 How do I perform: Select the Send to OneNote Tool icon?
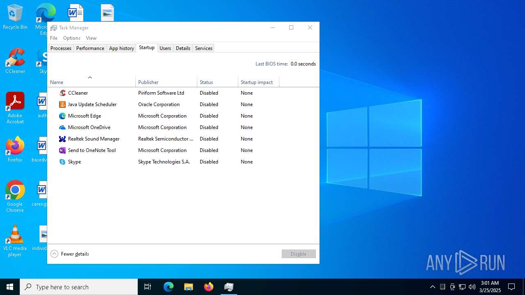62,150
